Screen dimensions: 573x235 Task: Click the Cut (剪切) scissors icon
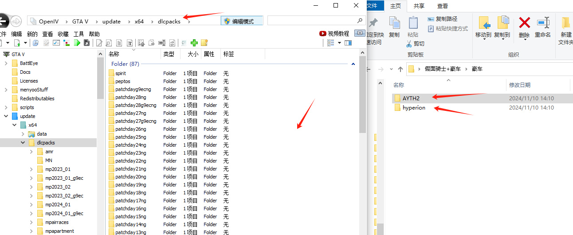coord(409,44)
